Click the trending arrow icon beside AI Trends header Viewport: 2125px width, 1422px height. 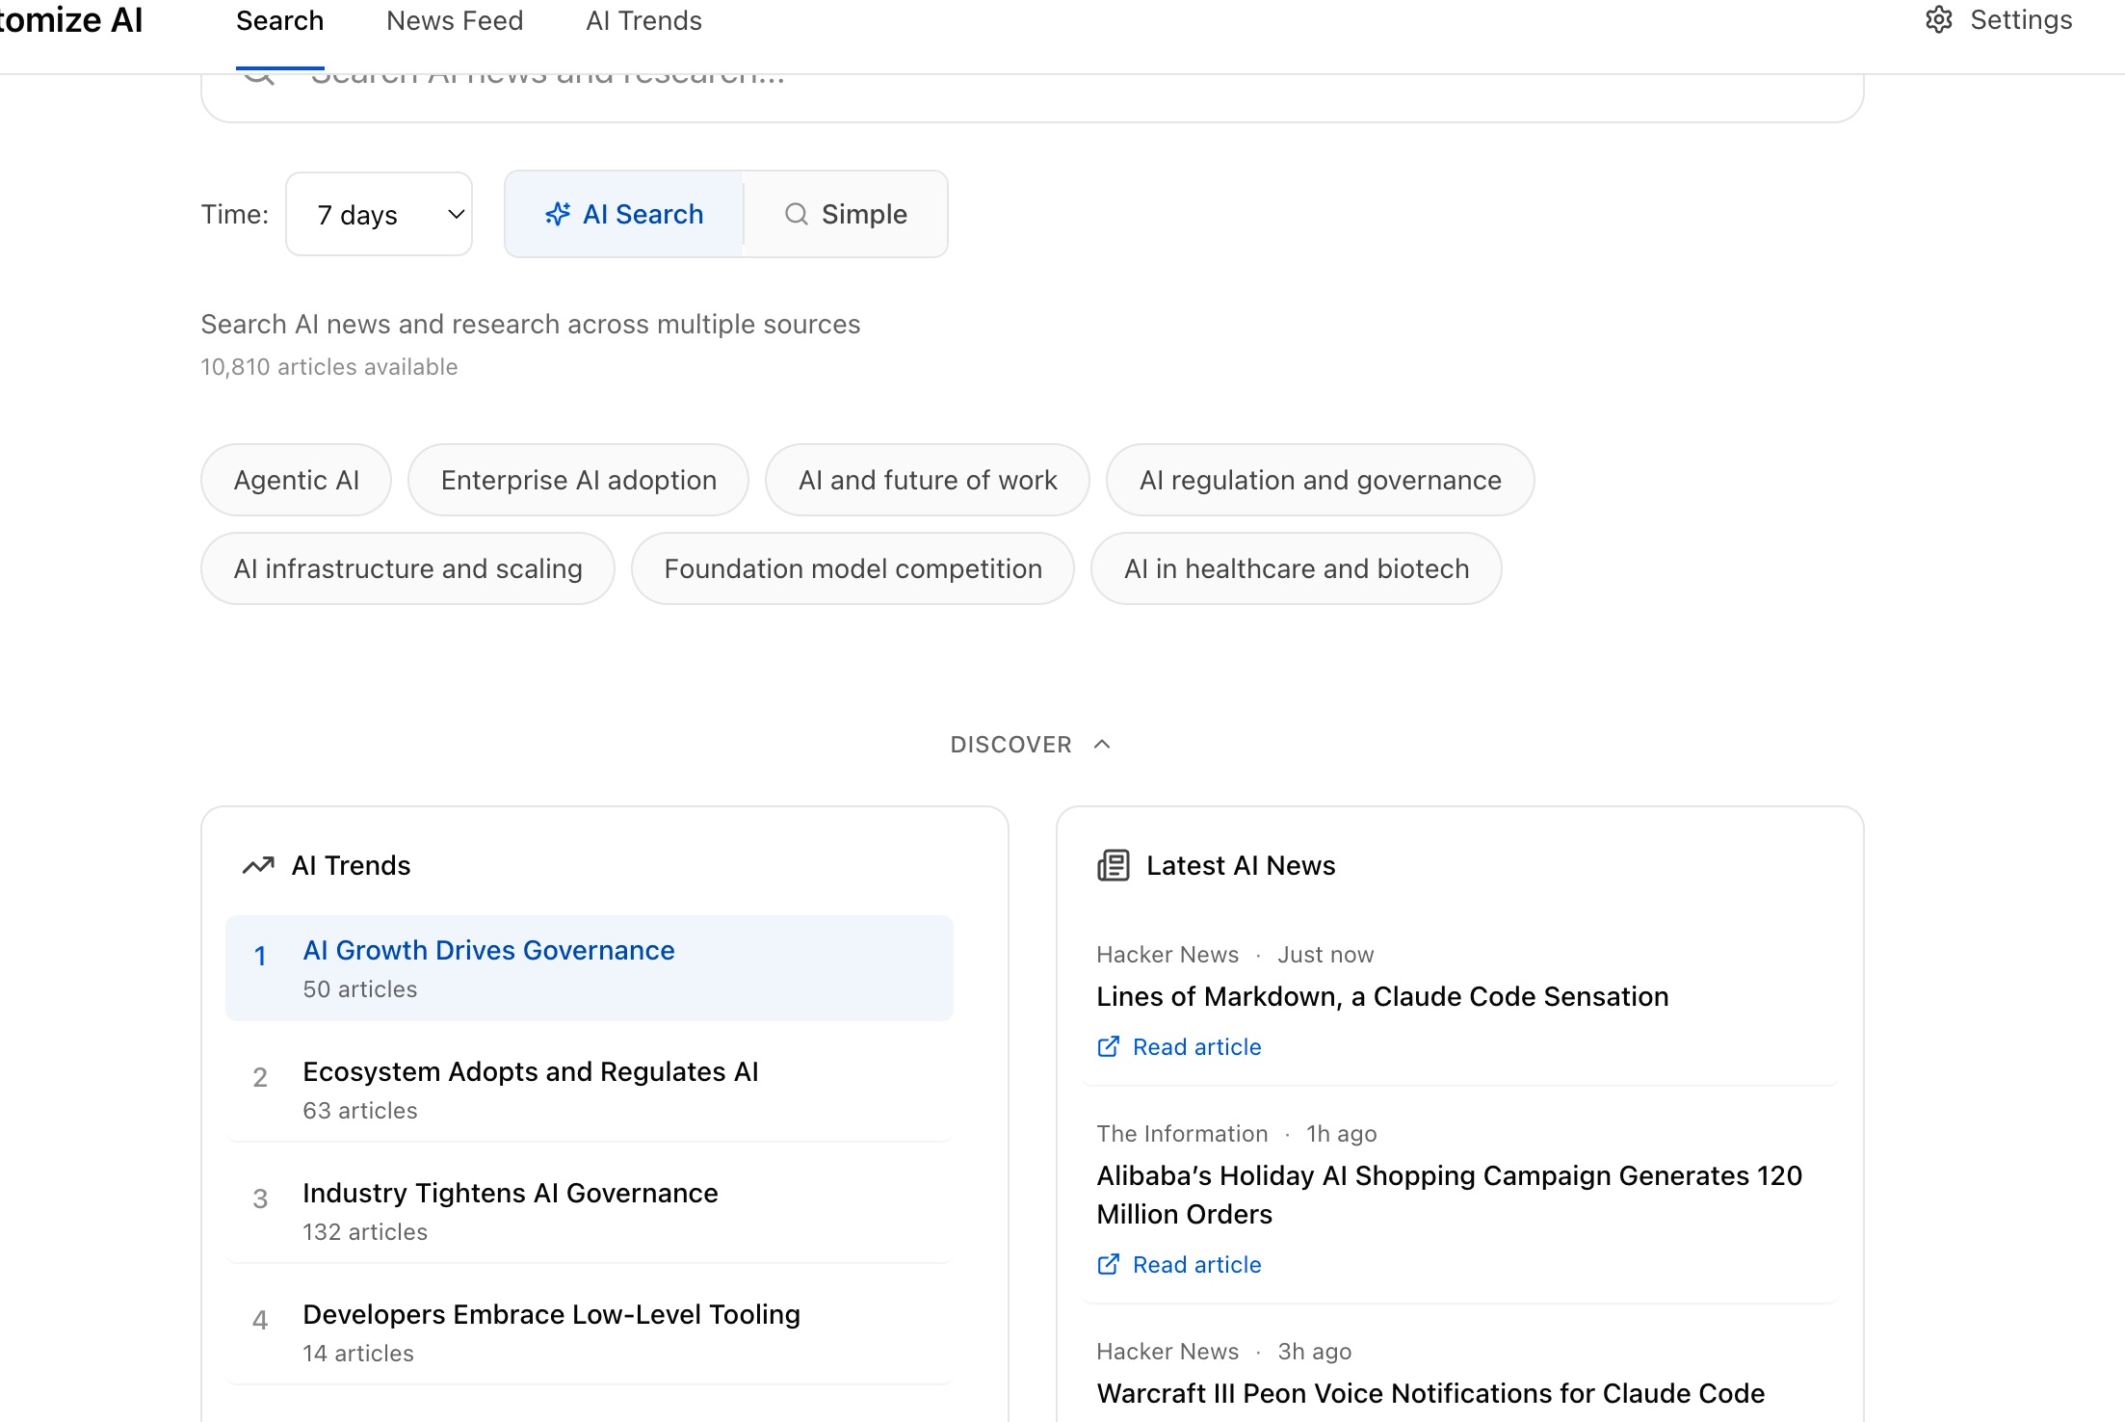tap(258, 864)
